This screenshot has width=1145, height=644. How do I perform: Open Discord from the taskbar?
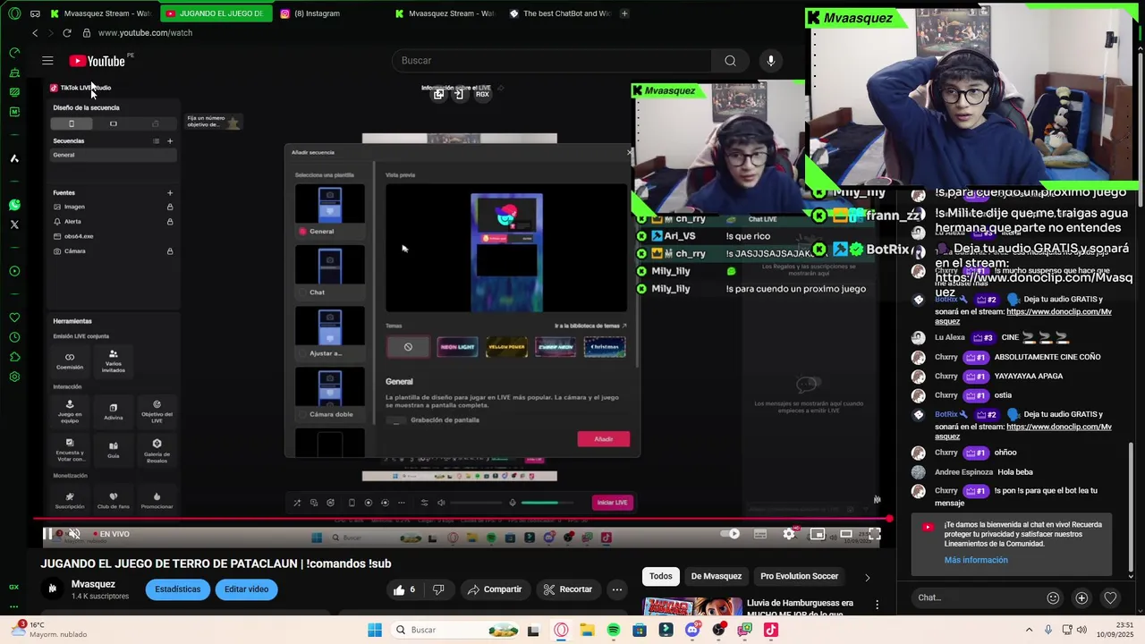click(x=692, y=630)
